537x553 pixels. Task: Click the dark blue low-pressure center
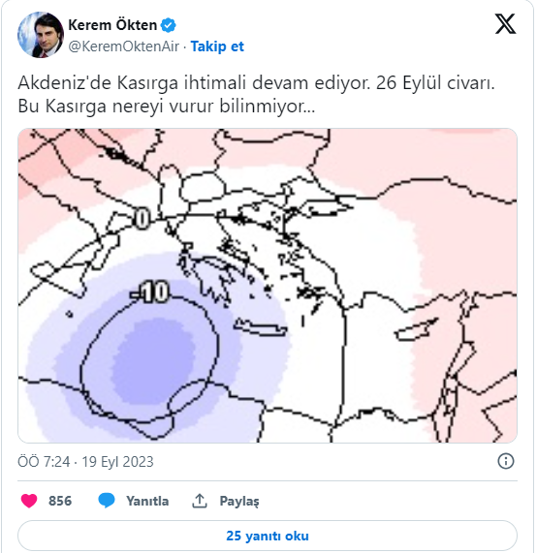coord(153,361)
